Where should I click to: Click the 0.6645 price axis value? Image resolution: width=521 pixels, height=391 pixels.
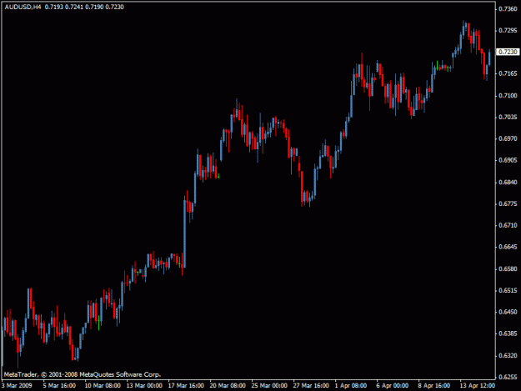[508, 247]
